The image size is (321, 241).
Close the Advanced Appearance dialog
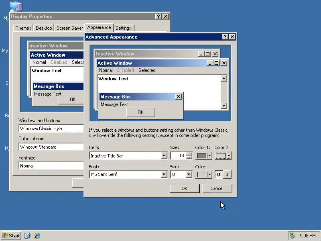232,37
